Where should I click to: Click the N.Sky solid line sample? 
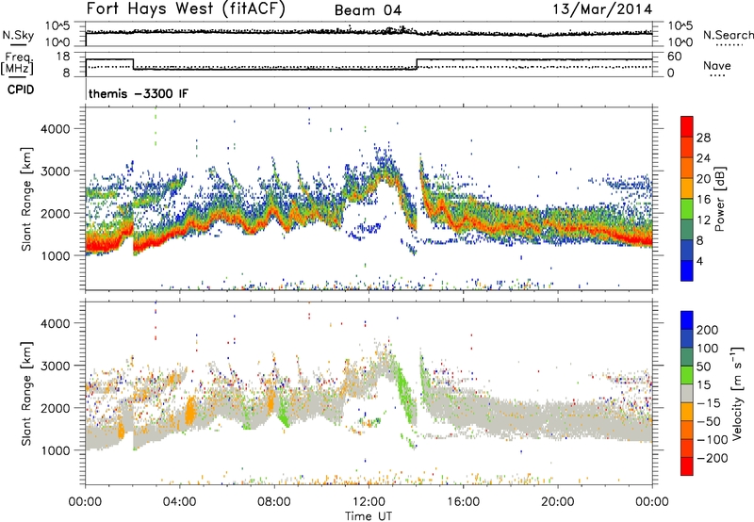click(x=18, y=44)
